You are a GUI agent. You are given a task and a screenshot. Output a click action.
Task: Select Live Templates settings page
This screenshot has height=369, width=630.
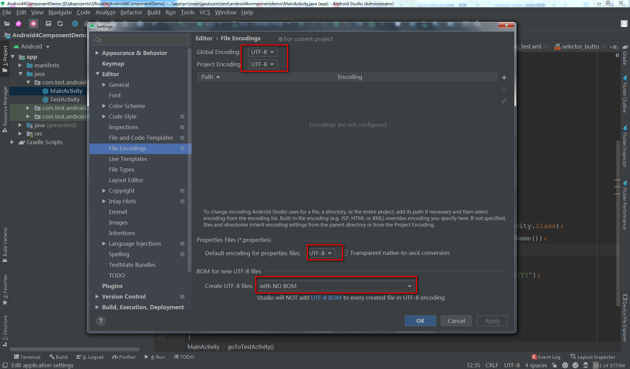128,159
